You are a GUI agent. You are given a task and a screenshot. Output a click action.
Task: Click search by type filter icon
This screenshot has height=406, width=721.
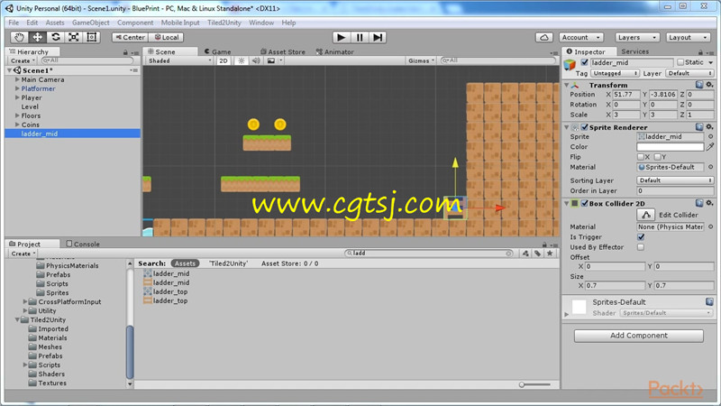[525, 254]
